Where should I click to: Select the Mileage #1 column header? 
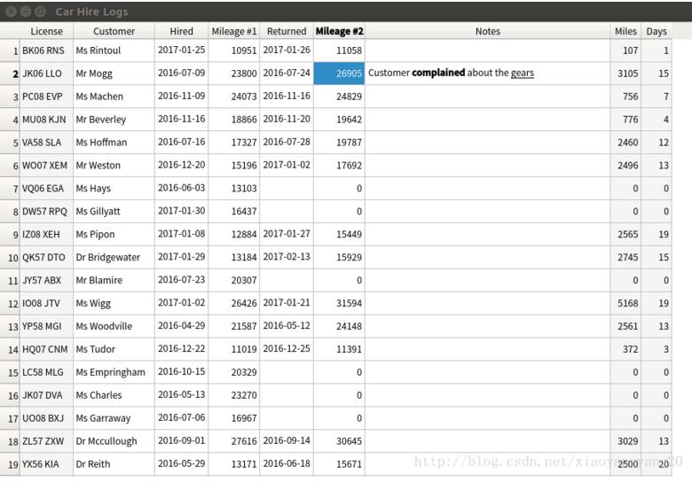(234, 31)
